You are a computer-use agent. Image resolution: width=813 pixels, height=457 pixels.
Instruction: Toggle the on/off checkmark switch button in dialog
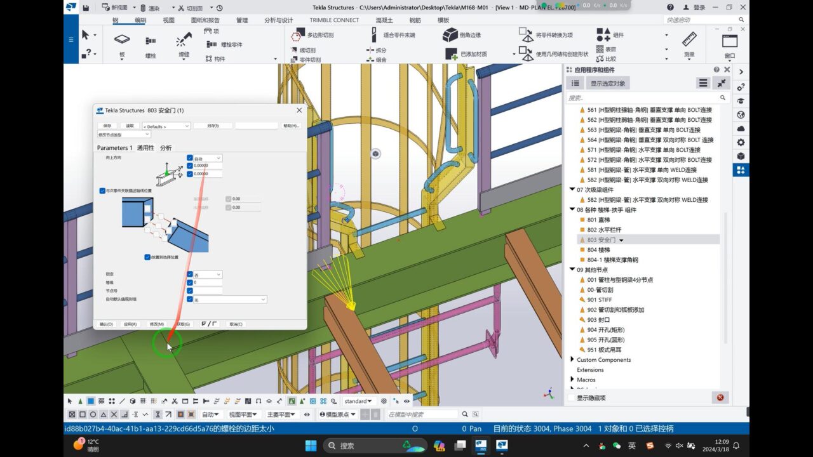point(210,324)
